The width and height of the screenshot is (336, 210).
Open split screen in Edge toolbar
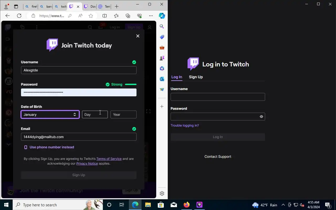click(x=104, y=16)
